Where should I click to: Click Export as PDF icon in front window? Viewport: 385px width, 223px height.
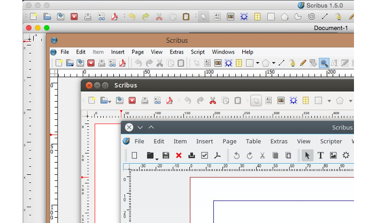coord(217,156)
